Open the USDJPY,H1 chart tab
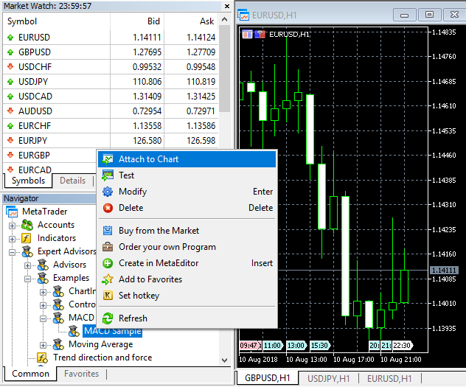466x387 pixels. [x=328, y=379]
